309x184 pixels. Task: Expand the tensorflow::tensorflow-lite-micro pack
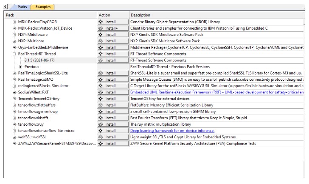14,131
